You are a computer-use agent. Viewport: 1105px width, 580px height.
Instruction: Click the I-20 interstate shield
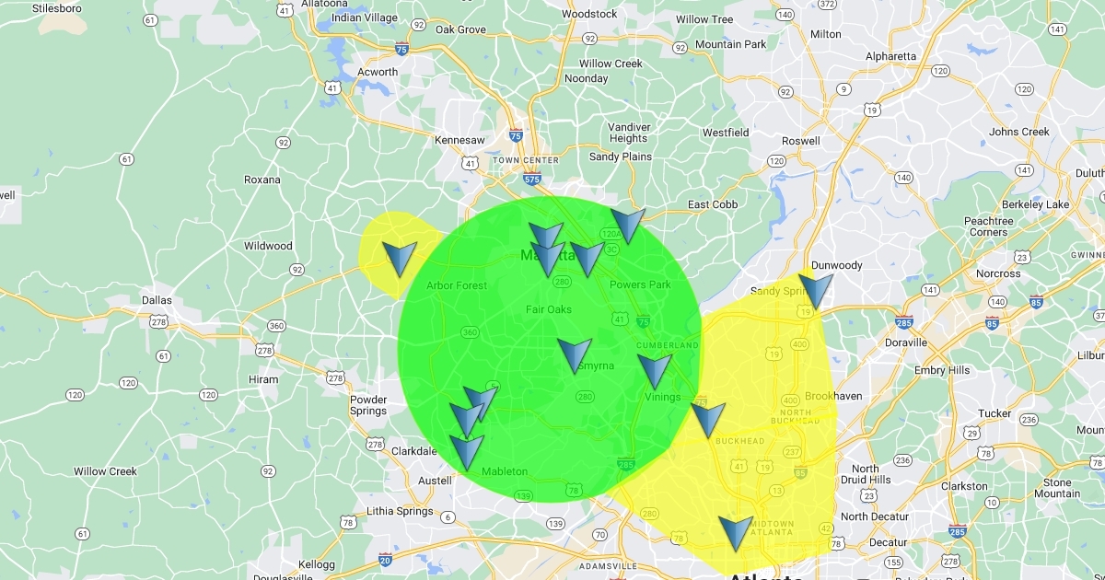[x=385, y=559]
